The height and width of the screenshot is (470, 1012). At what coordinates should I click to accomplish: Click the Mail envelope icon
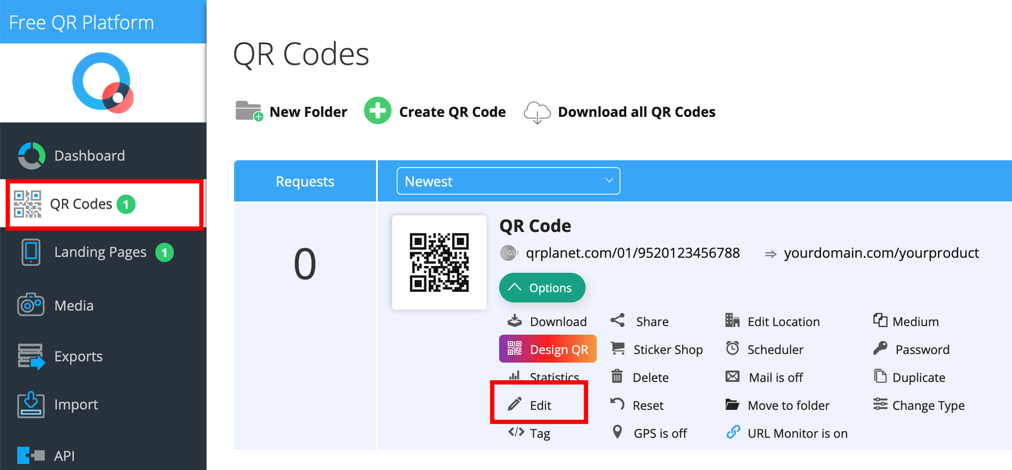pos(732,377)
